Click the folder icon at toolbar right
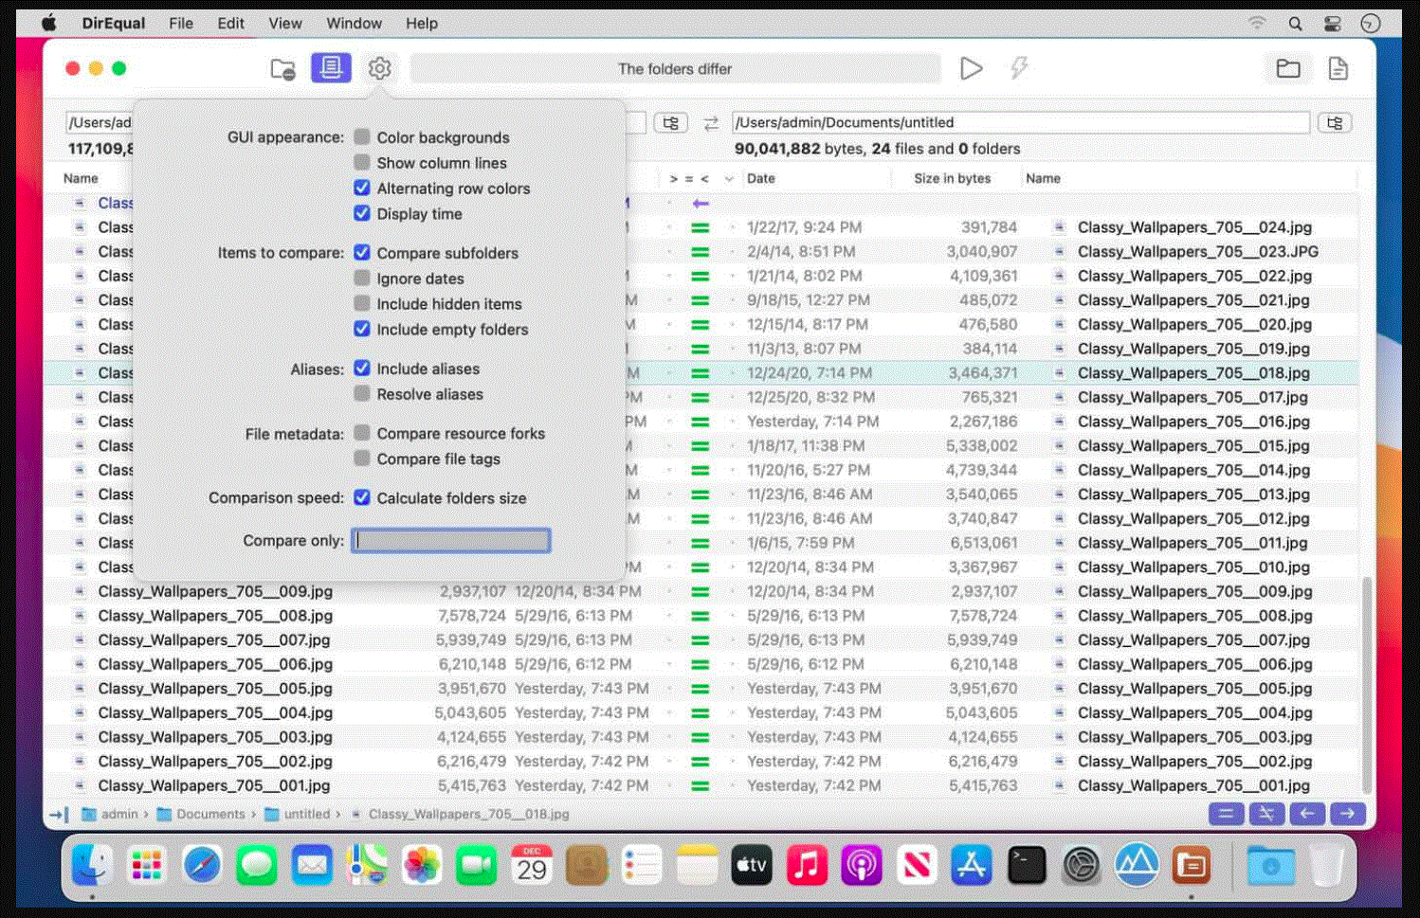This screenshot has width=1420, height=918. (x=1287, y=68)
